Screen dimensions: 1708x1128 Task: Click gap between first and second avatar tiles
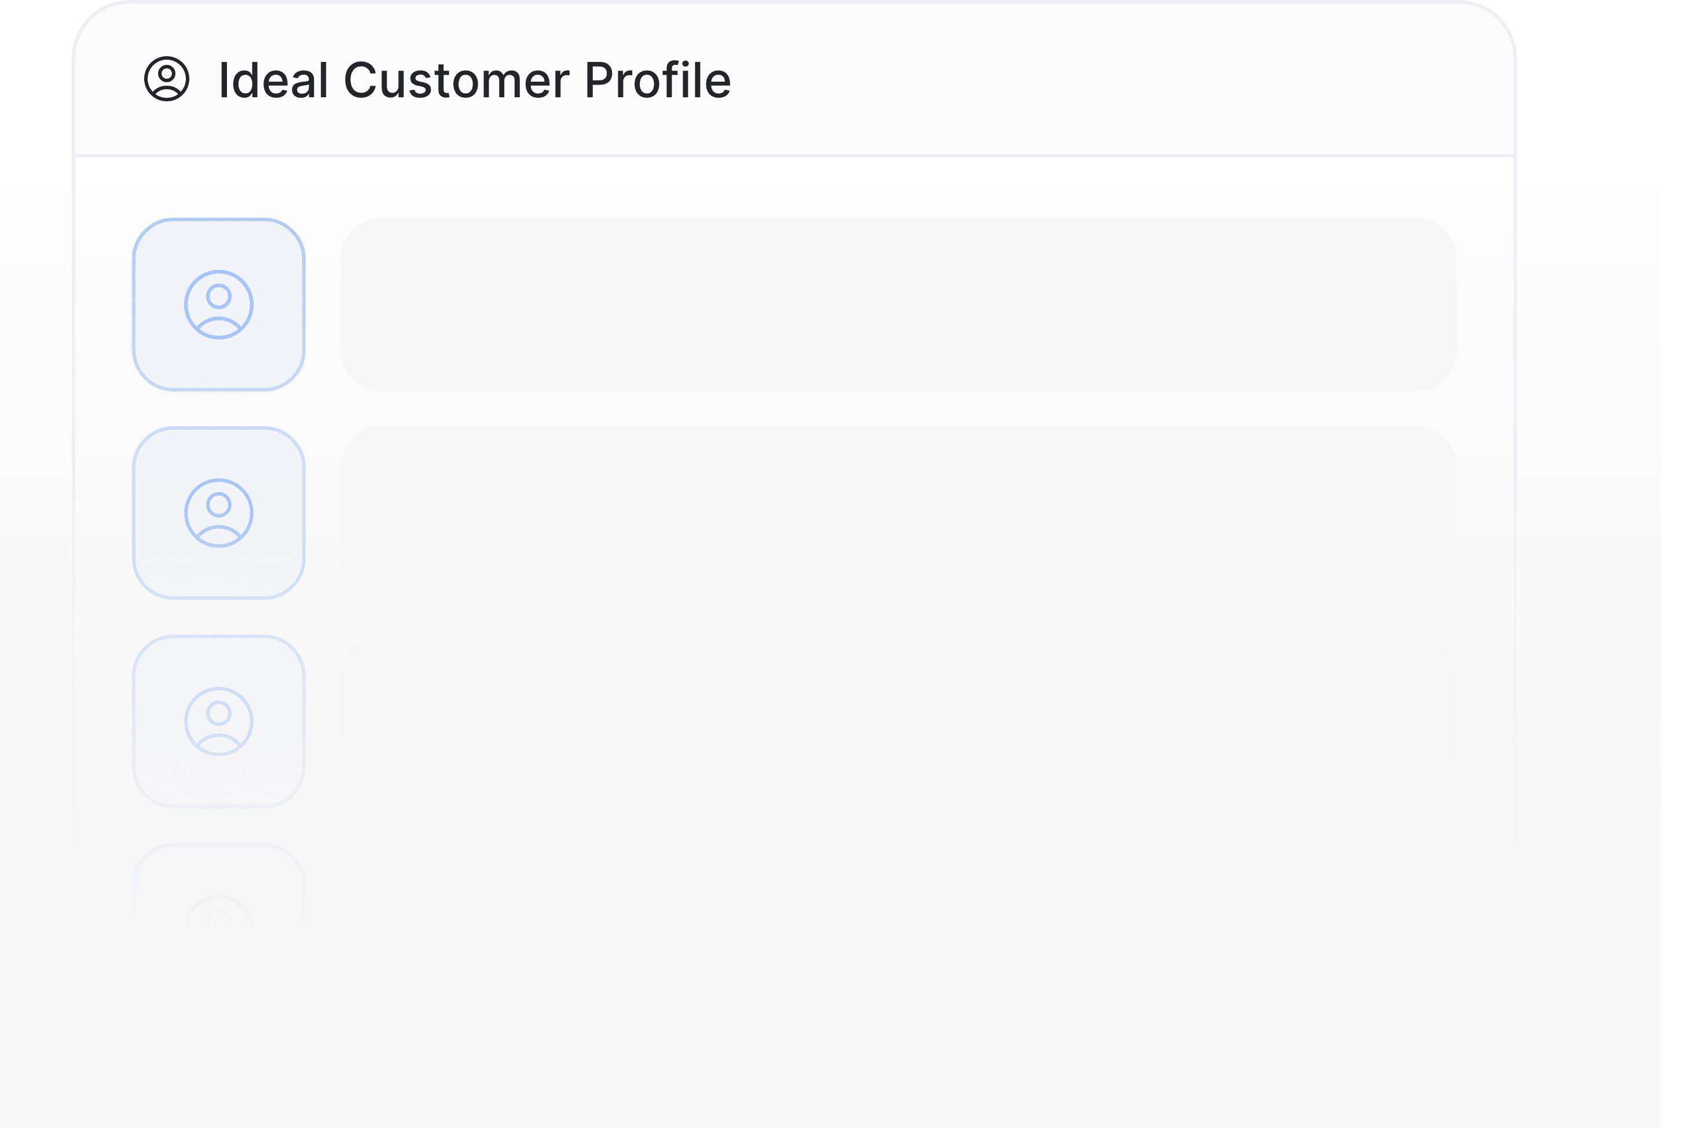[219, 409]
